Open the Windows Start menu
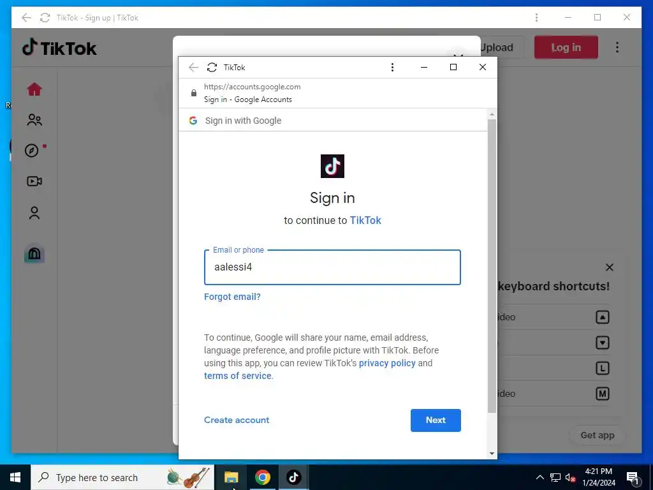653x490 pixels. coord(15,477)
